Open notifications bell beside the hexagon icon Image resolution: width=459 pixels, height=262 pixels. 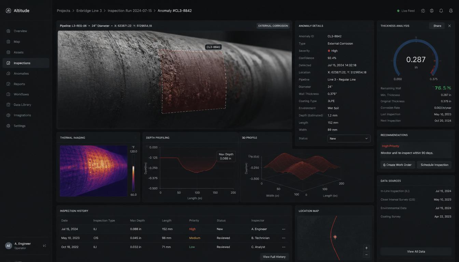point(441,11)
